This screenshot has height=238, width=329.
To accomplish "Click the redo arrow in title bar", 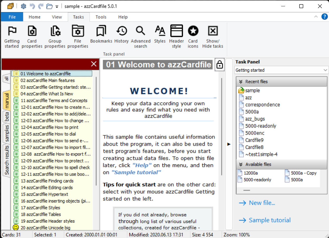I will pos(41,6).
